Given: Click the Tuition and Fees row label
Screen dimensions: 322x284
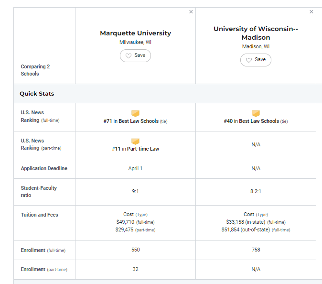Looking at the screenshot, I should 39,215.
